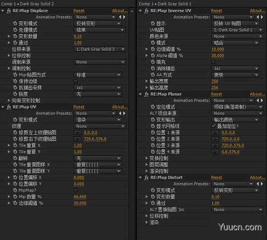
Task: Reset the RE:Map Planar effect
Action: (x=216, y=94)
